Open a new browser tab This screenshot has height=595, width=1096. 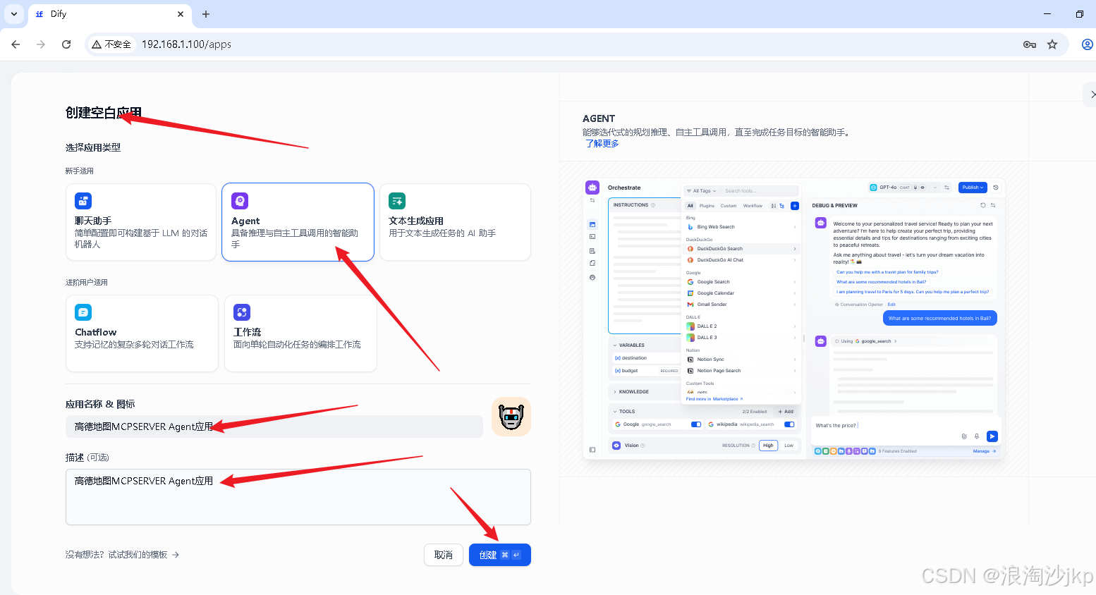click(206, 14)
